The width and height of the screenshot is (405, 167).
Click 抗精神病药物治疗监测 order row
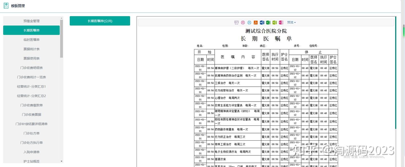click(x=266, y=76)
